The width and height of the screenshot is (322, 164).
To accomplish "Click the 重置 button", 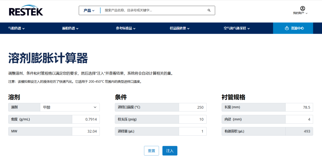I will 151,151.
